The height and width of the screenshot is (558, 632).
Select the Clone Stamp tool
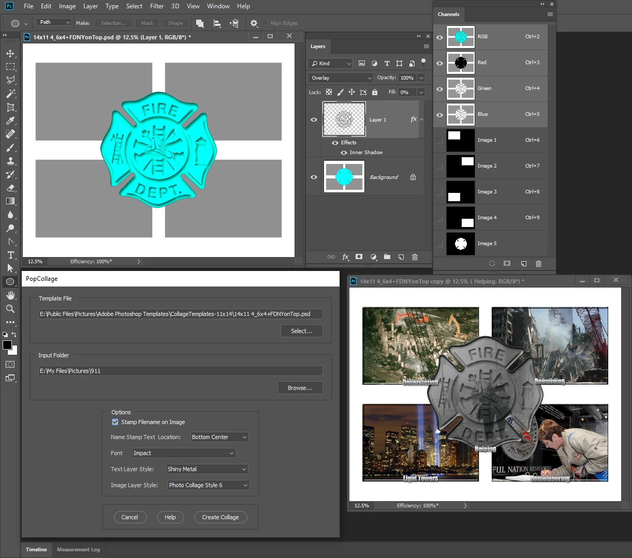pos(10,161)
